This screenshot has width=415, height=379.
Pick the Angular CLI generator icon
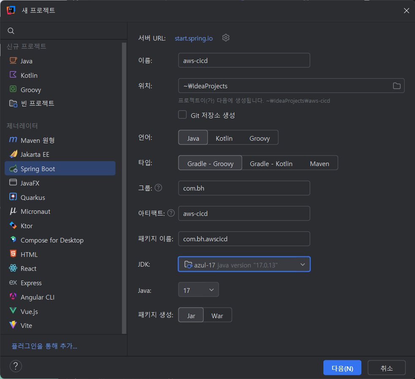click(13, 297)
